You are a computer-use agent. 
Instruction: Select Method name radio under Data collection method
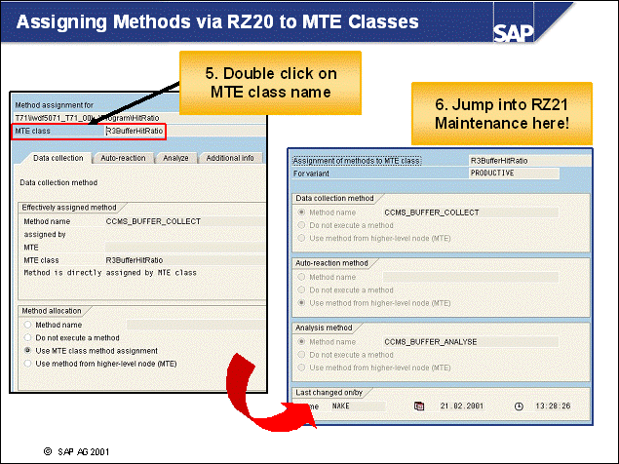click(302, 211)
